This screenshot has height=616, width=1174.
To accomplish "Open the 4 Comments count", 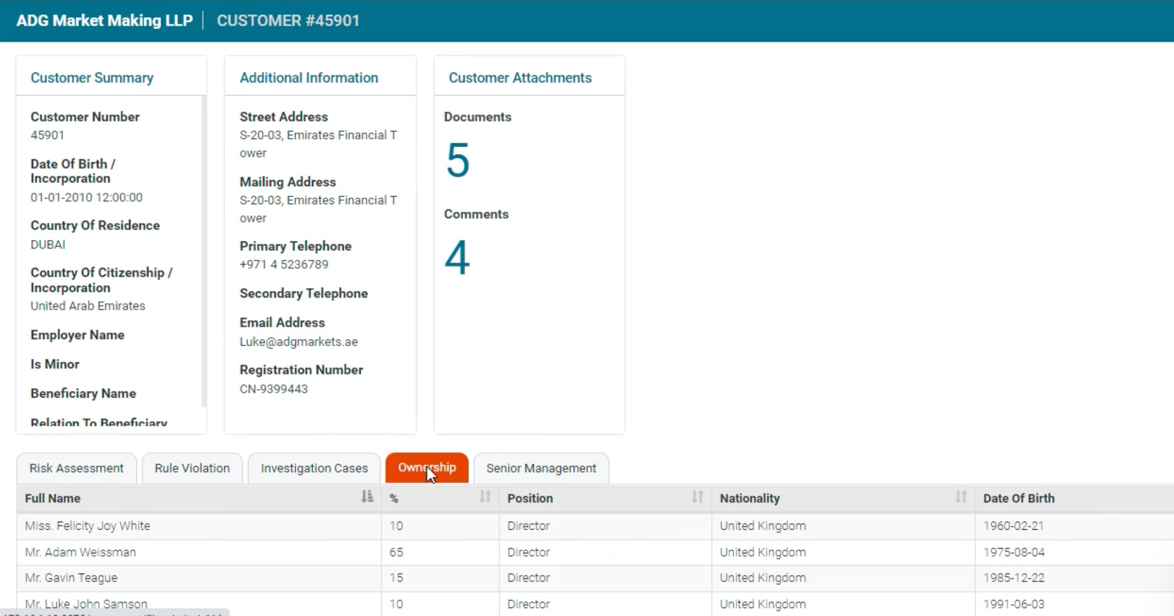I will coord(457,257).
